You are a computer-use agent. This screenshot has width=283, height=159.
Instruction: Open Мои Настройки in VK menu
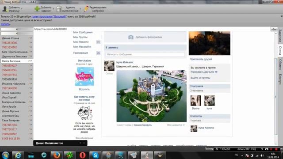[82, 46]
